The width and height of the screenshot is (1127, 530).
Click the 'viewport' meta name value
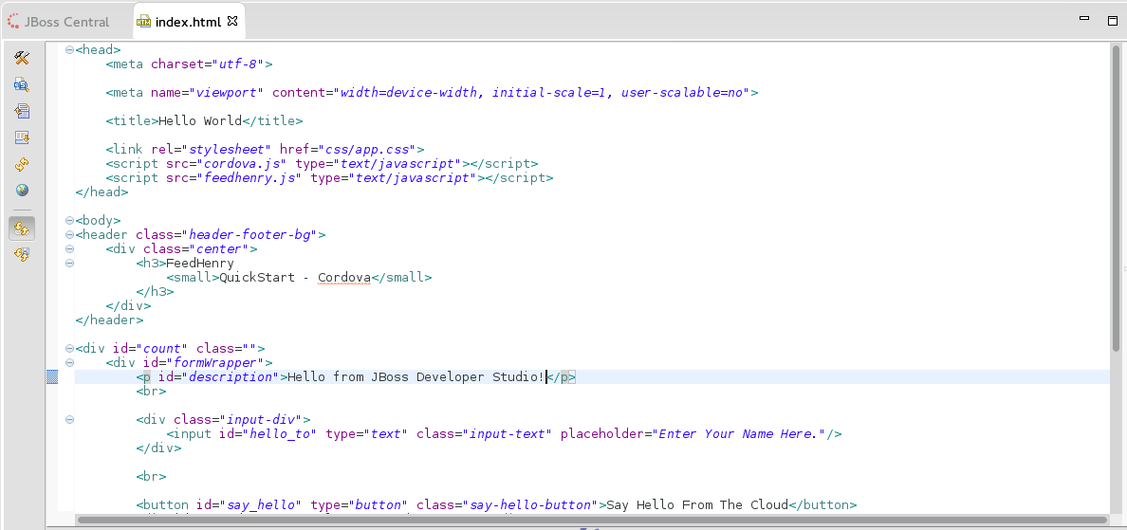coord(227,93)
